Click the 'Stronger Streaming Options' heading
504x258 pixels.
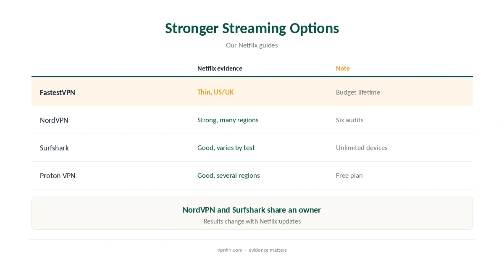(252, 28)
